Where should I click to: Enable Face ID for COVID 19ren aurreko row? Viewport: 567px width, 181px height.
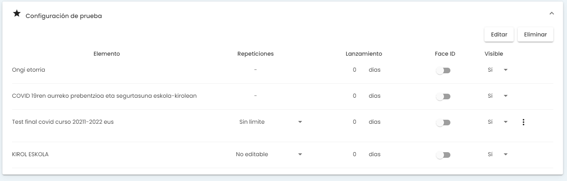pyautogui.click(x=443, y=97)
